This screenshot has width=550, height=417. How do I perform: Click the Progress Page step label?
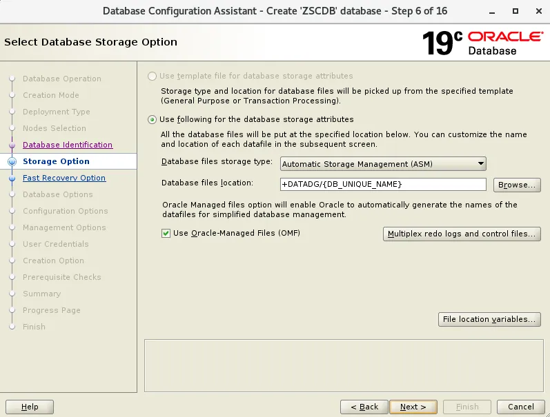(52, 310)
